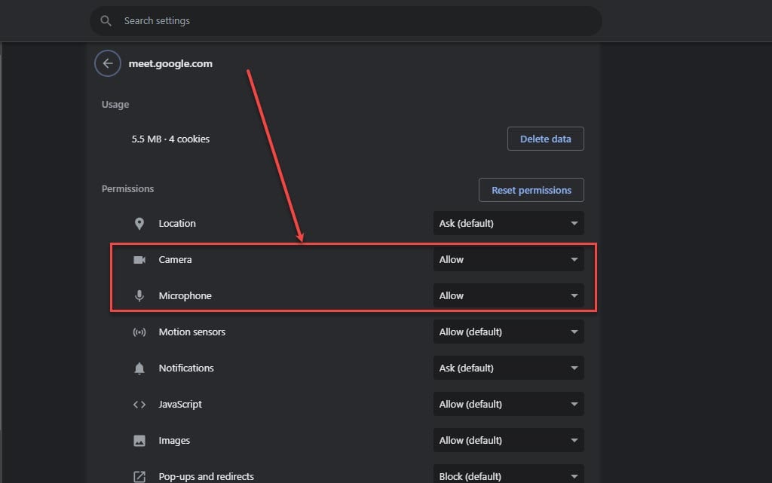The image size is (772, 483).
Task: Click the Motion sensors label
Action: coord(192,332)
